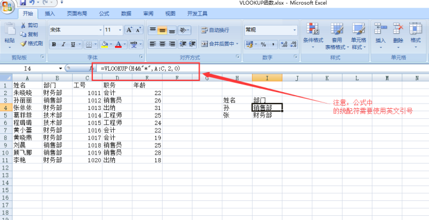Save the workbook from Quick Access toolbar
This screenshot has width=429, height=220.
coord(23,3)
